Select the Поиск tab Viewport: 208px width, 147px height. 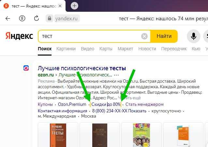tap(45, 49)
